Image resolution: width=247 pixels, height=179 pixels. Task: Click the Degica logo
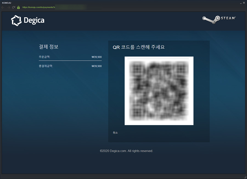click(x=28, y=20)
